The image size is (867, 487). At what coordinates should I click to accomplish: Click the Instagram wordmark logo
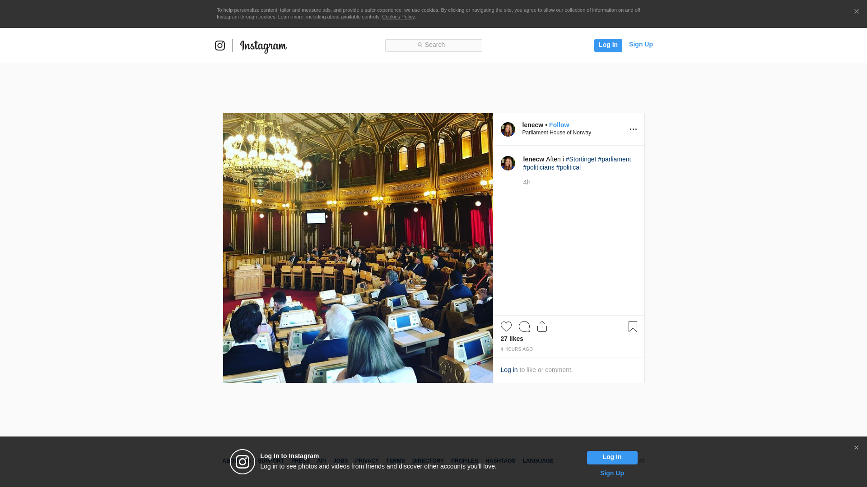click(x=263, y=46)
